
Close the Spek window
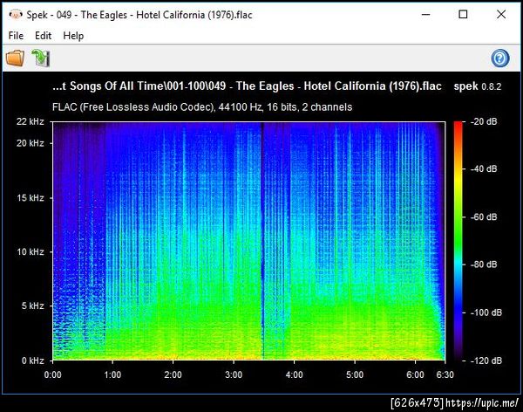(x=501, y=14)
